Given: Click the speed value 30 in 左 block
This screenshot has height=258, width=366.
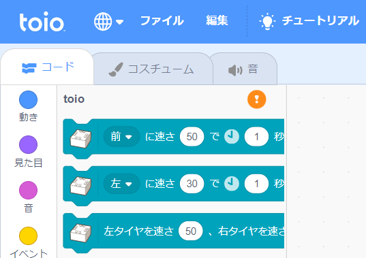Looking at the screenshot, I should (192, 184).
